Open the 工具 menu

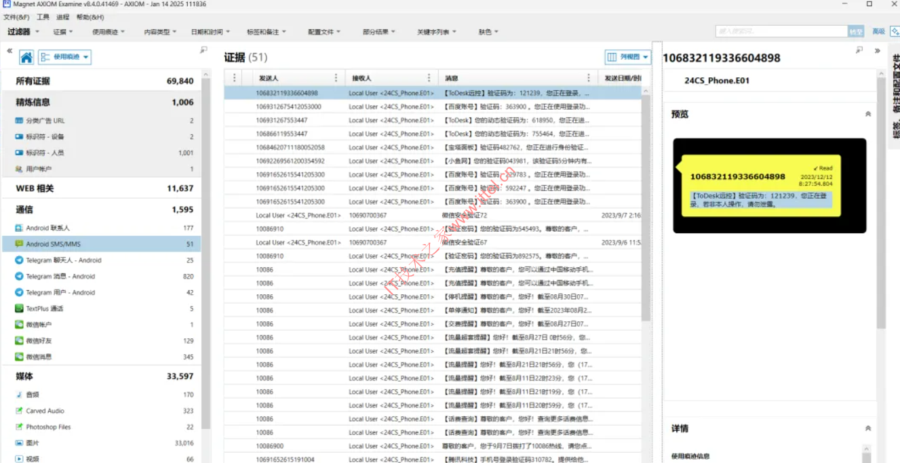coord(43,17)
